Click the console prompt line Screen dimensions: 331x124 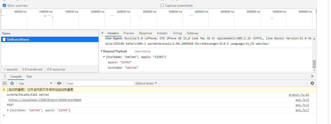pos(159,115)
